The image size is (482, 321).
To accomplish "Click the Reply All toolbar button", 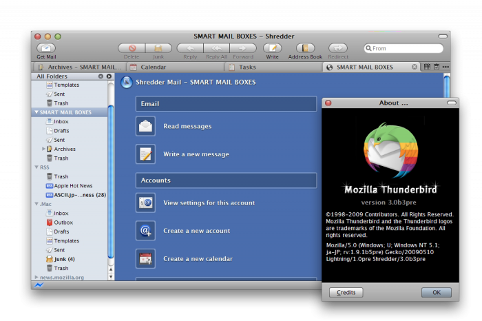I will [216, 48].
